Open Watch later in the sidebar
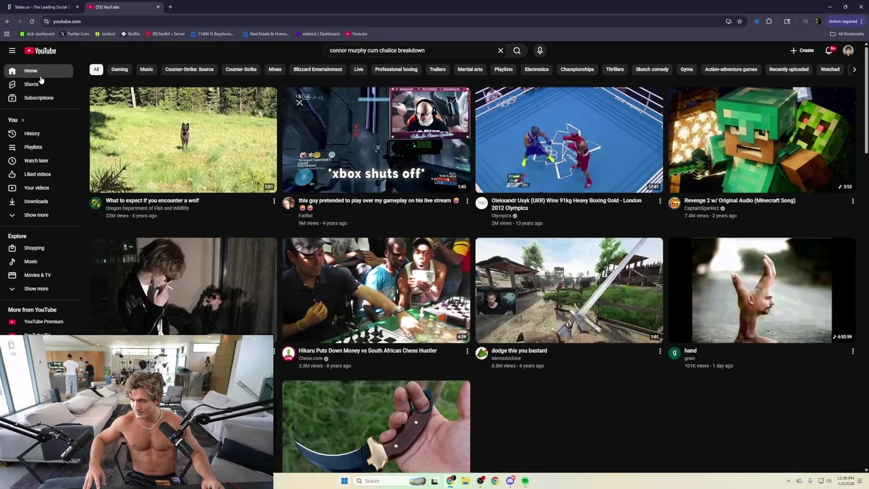The image size is (869, 489). pyautogui.click(x=36, y=160)
